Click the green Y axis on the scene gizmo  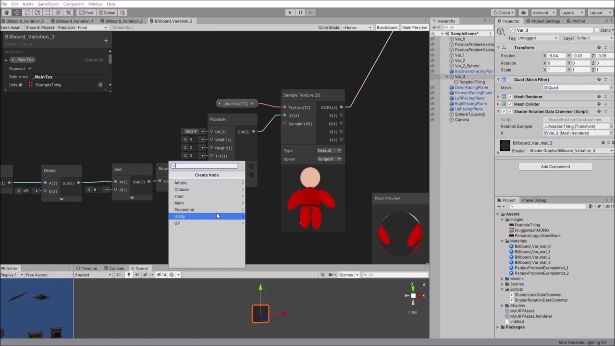[412, 288]
